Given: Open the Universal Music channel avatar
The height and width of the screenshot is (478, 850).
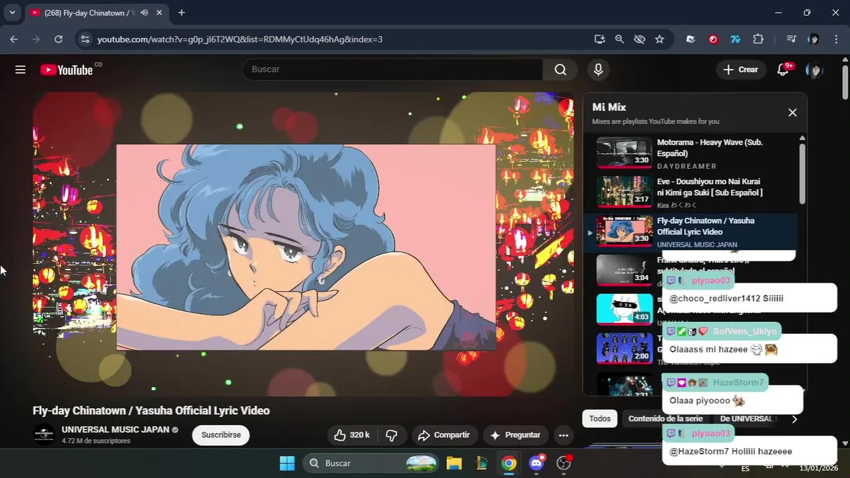Looking at the screenshot, I should (x=44, y=435).
